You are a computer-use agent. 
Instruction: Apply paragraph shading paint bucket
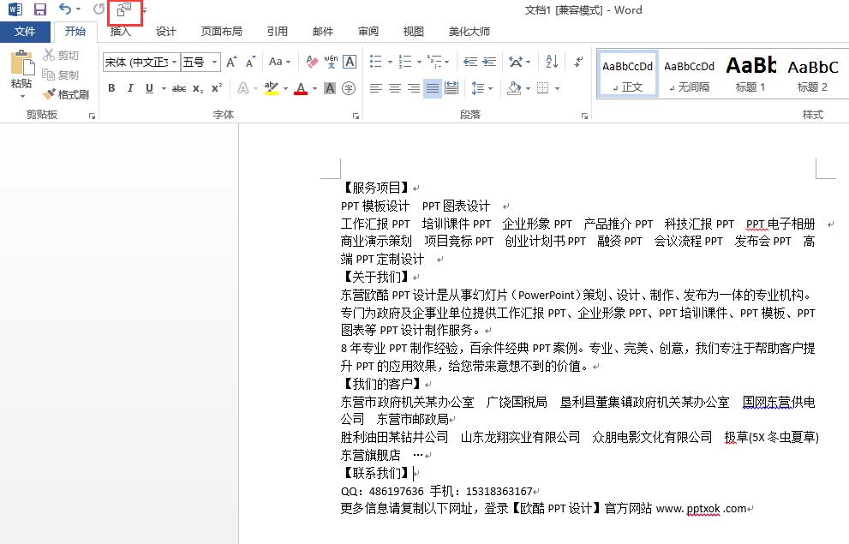pos(514,87)
